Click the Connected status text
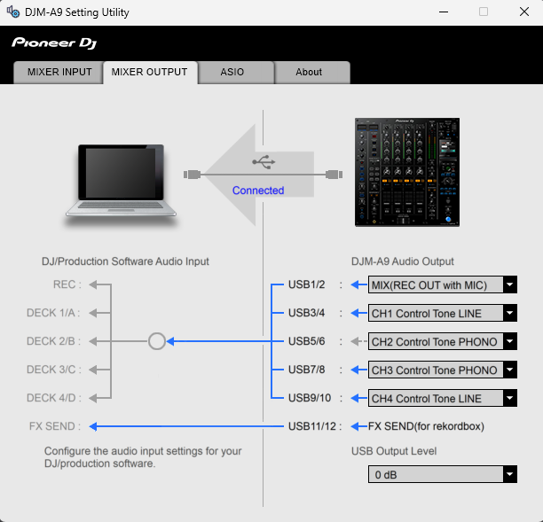The height and width of the screenshot is (522, 543). 258,191
